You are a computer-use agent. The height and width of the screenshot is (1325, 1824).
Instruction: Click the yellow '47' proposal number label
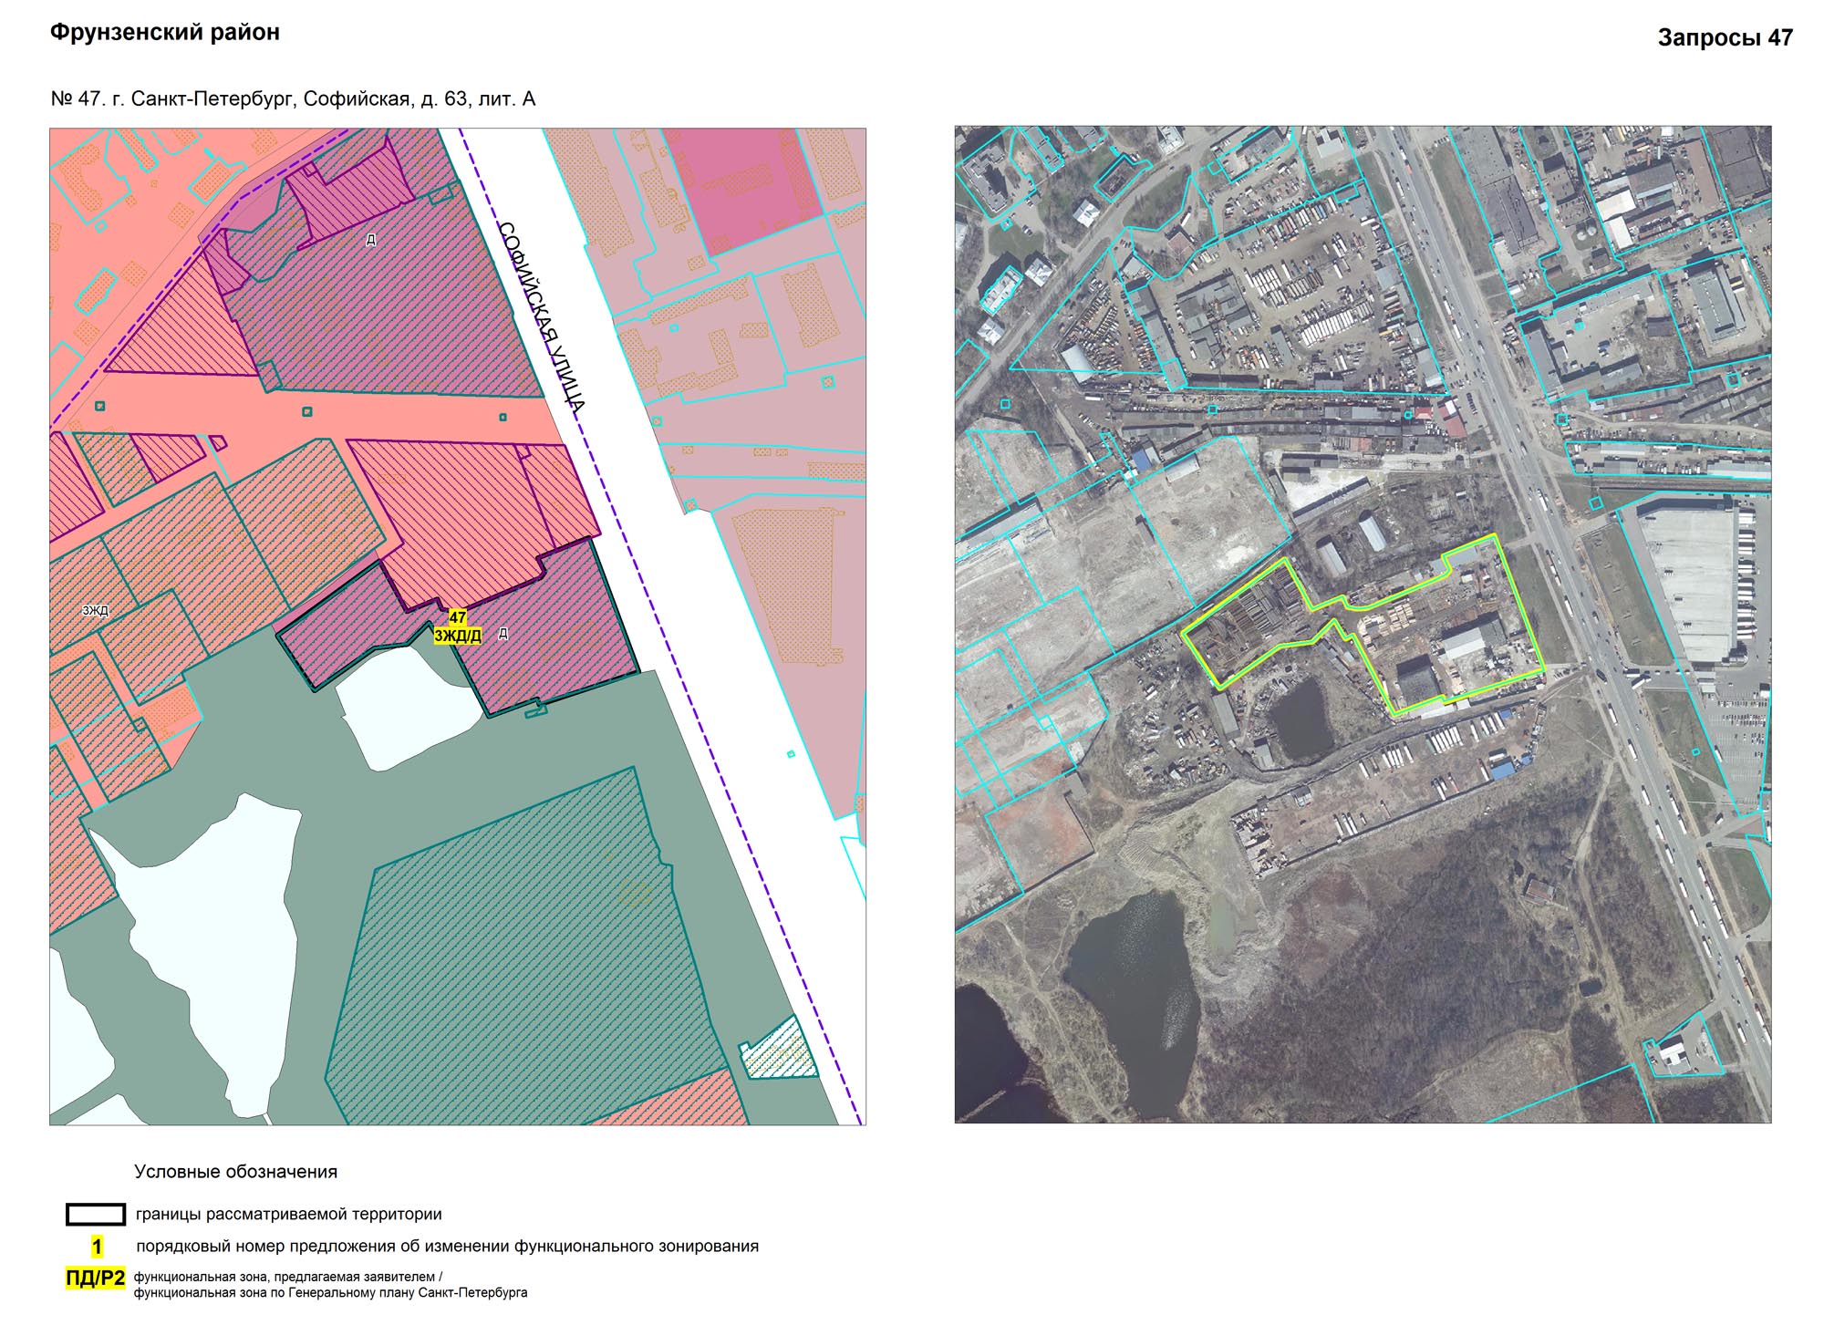(458, 617)
